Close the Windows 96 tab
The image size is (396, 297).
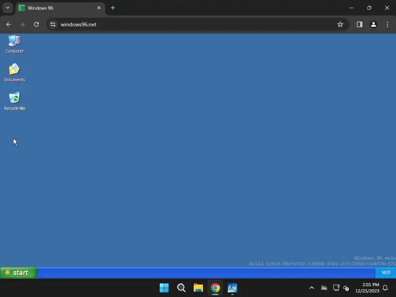[99, 8]
